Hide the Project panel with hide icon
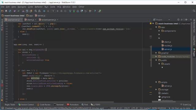196x110 pixels. [x=190, y=20]
